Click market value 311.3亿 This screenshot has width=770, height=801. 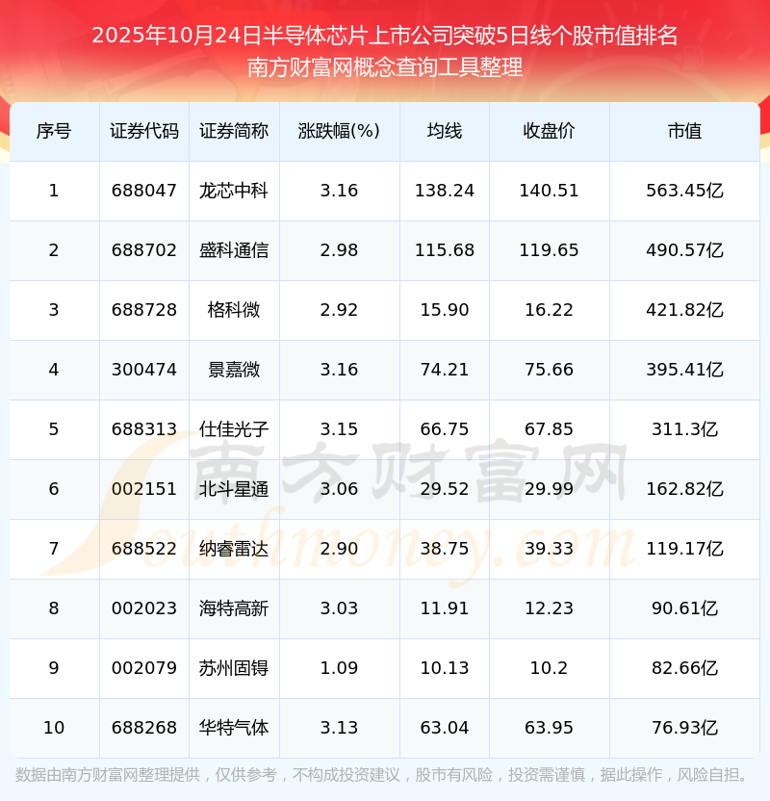684,429
